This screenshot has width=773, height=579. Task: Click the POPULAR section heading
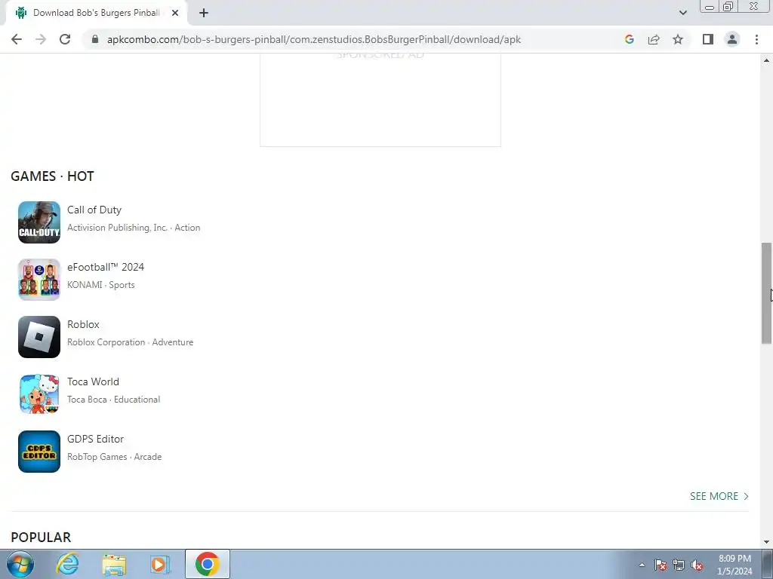point(41,537)
